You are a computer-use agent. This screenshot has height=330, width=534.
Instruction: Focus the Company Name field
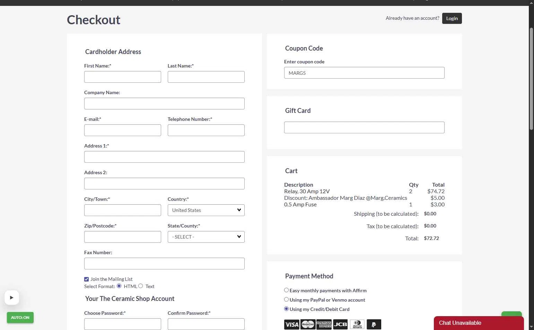tap(164, 104)
